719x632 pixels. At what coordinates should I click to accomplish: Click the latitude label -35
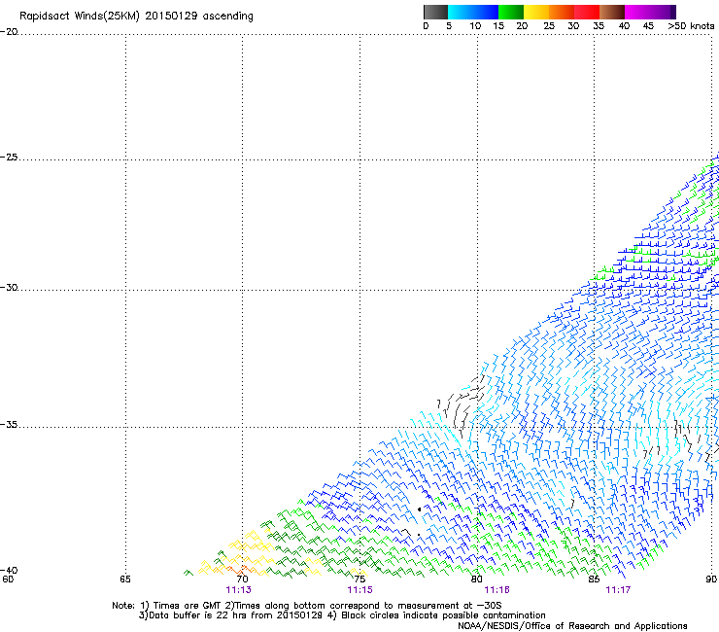pos(9,425)
